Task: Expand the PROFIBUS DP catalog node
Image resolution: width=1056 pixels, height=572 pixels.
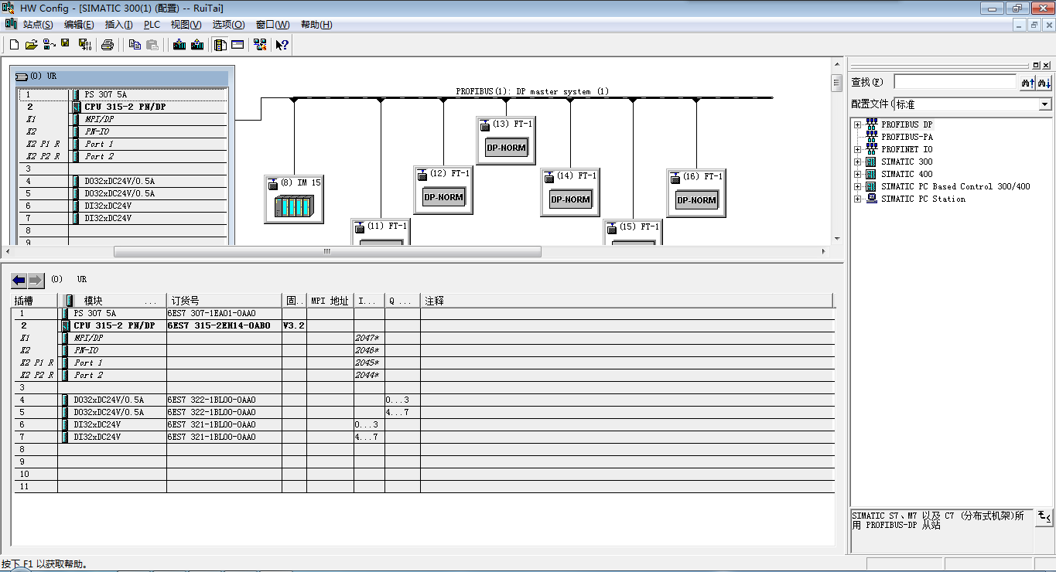Action: pyautogui.click(x=857, y=124)
